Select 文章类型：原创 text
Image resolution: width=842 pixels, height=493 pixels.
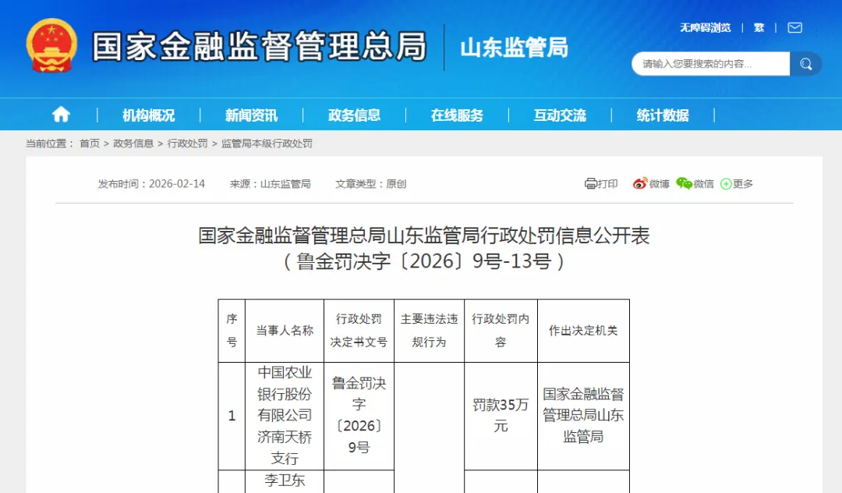[370, 183]
